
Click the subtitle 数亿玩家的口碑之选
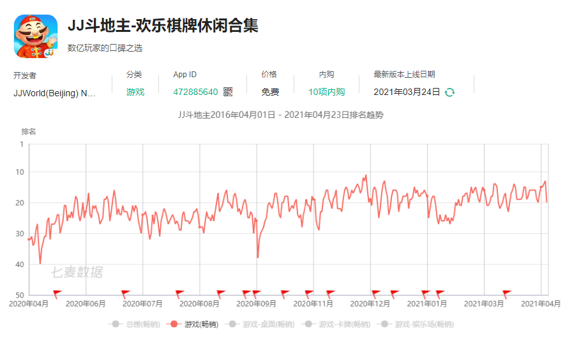click(105, 48)
